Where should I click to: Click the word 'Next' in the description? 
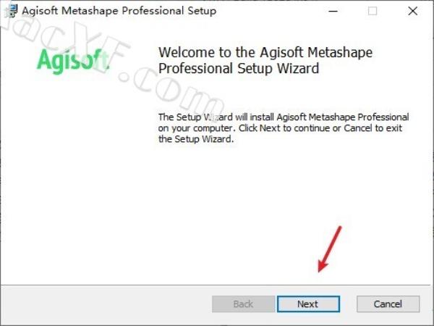click(270, 128)
